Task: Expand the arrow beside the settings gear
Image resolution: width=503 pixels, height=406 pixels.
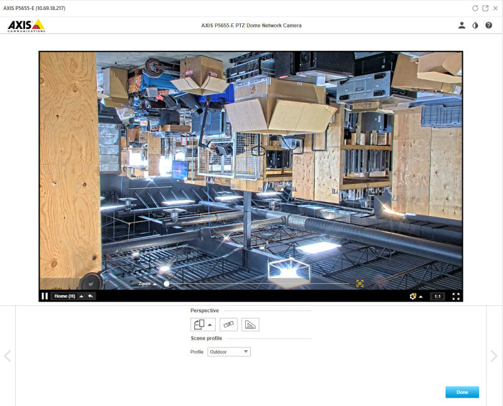Action: (x=421, y=296)
